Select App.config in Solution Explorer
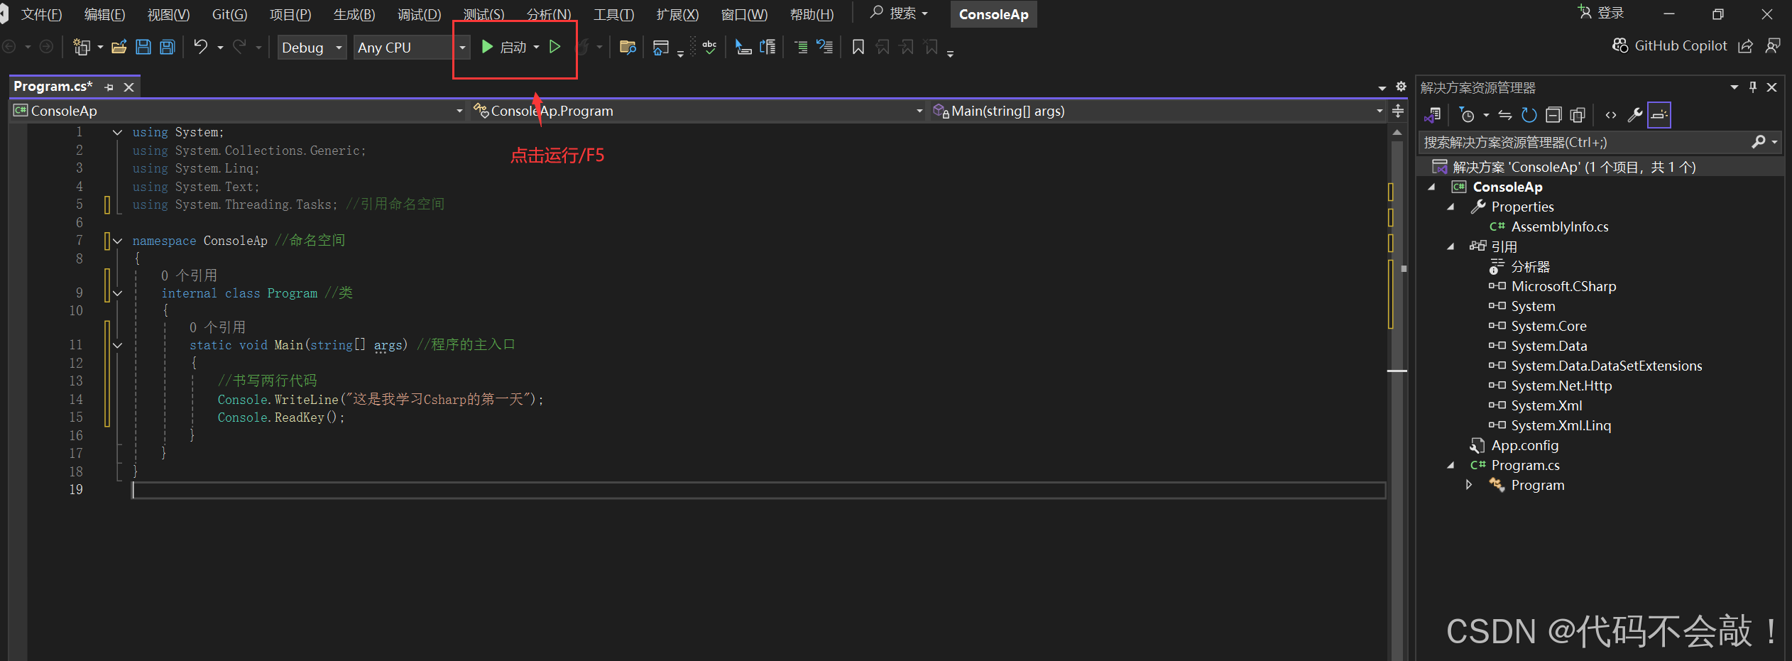 pos(1524,446)
